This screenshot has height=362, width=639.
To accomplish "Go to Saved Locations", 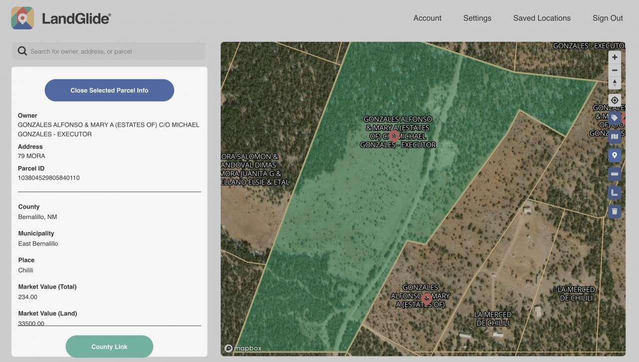I will (542, 18).
